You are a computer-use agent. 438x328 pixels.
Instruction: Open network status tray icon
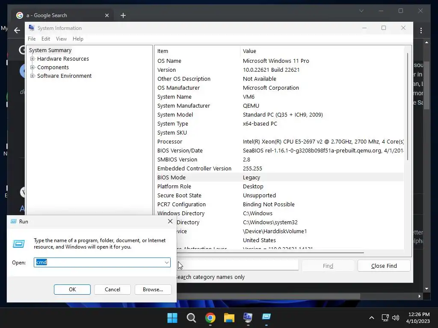(x=385, y=318)
